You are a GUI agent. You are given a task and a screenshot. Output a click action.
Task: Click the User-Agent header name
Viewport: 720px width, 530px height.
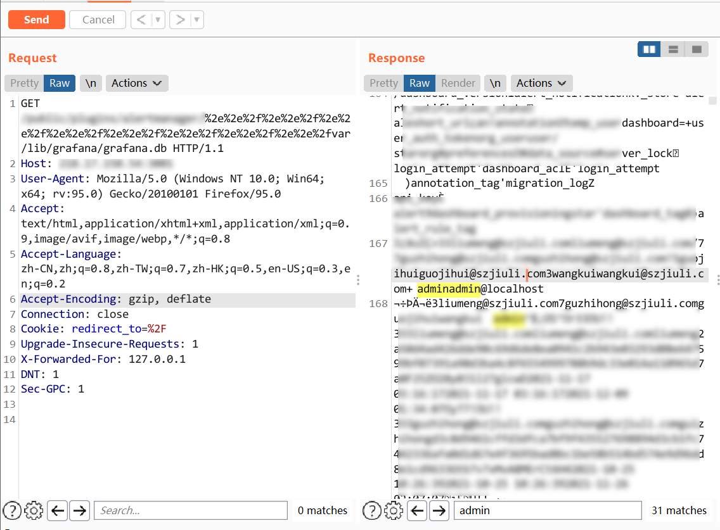tap(53, 179)
